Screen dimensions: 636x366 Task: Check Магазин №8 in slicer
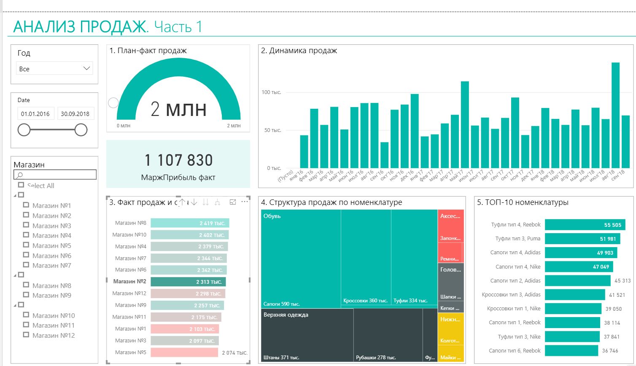point(26,285)
